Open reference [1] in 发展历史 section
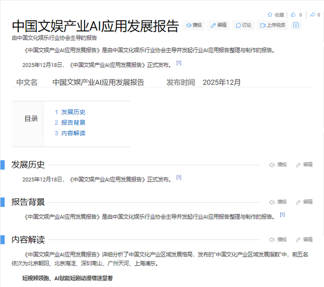 tap(179, 177)
